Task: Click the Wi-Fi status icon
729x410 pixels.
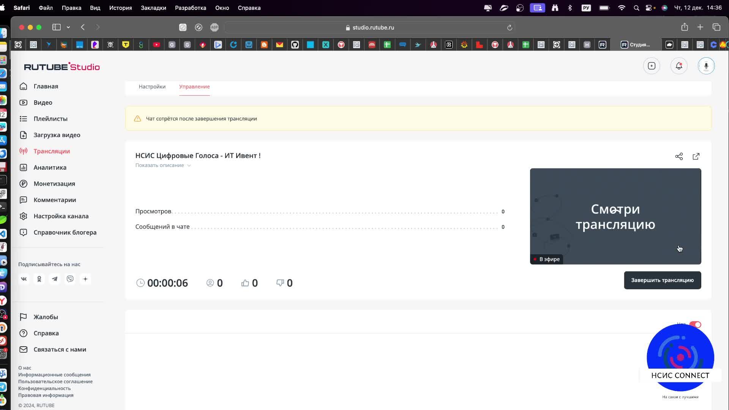Action: [x=622, y=8]
